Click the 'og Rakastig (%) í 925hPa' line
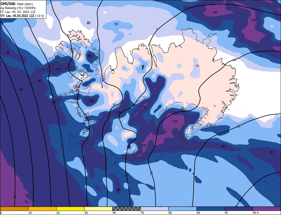This screenshot has height=215, width=281. tap(18, 8)
